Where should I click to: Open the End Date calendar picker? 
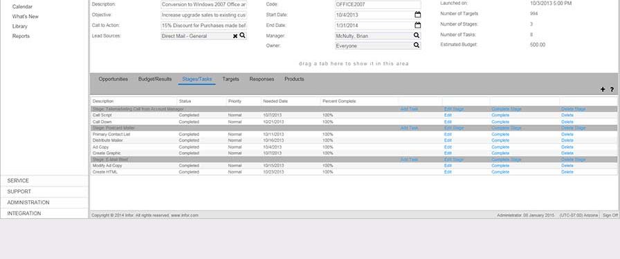(x=417, y=26)
